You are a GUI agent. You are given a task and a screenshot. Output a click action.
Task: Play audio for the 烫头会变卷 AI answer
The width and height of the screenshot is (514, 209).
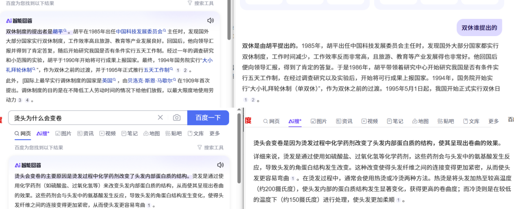[220, 165]
